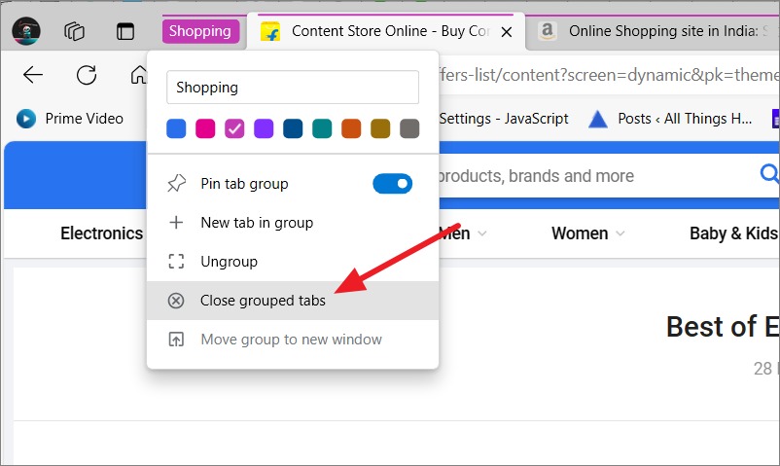This screenshot has width=780, height=466.
Task: Select New tab in group
Action: [x=293, y=223]
